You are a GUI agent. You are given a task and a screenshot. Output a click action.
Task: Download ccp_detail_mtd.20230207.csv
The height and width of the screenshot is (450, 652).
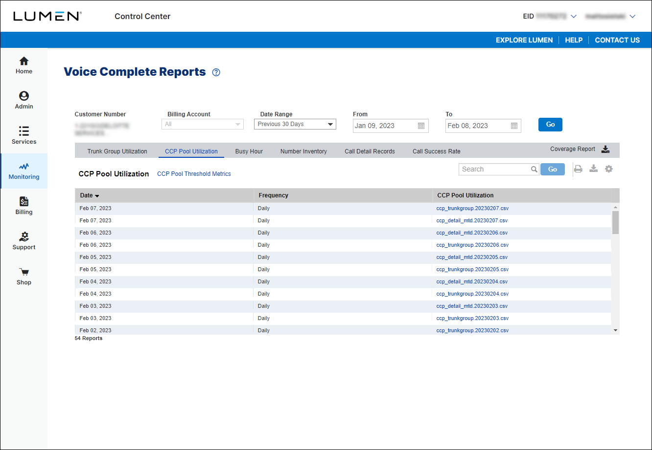[x=472, y=220]
